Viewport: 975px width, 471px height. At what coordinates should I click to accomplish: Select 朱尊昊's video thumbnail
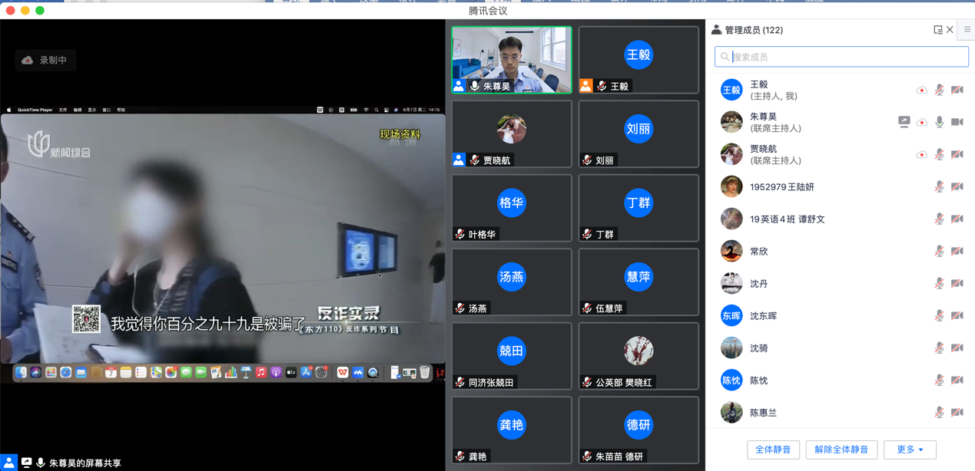point(512,60)
